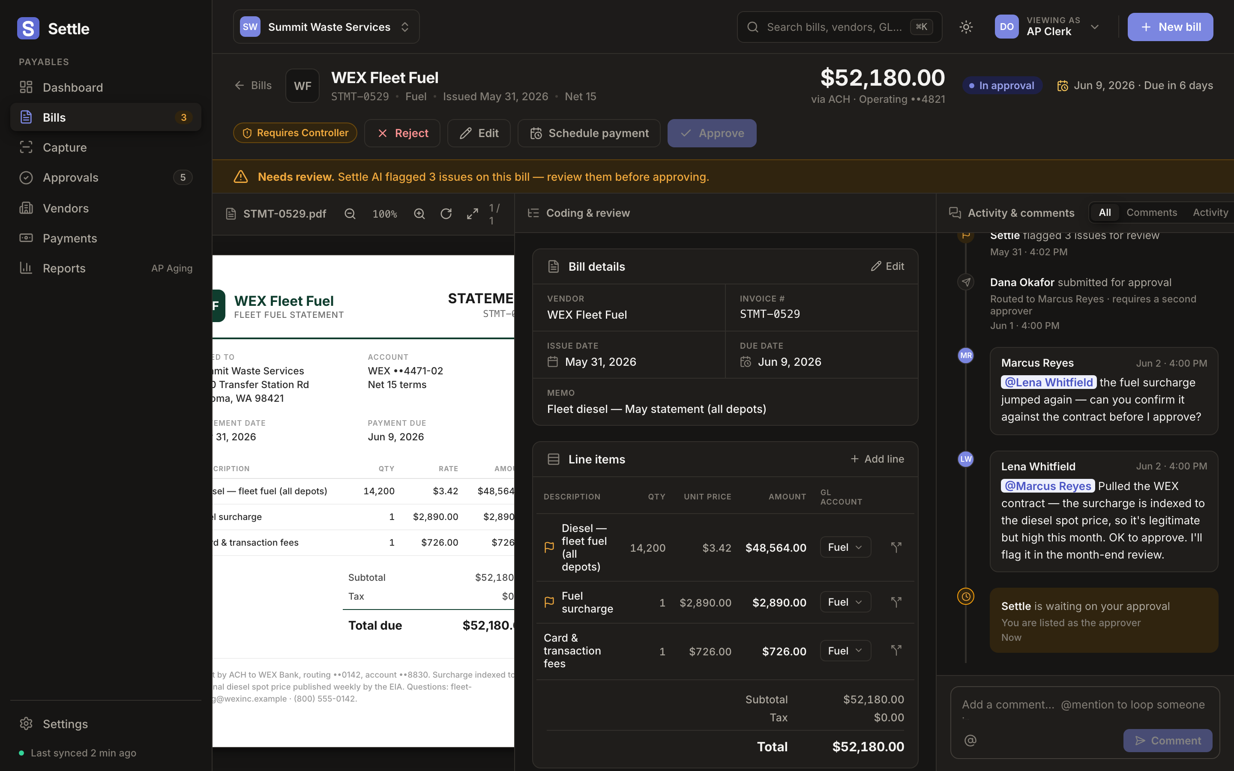Insert a mention with the @ icon
Viewport: 1234px width, 771px height.
tap(970, 740)
